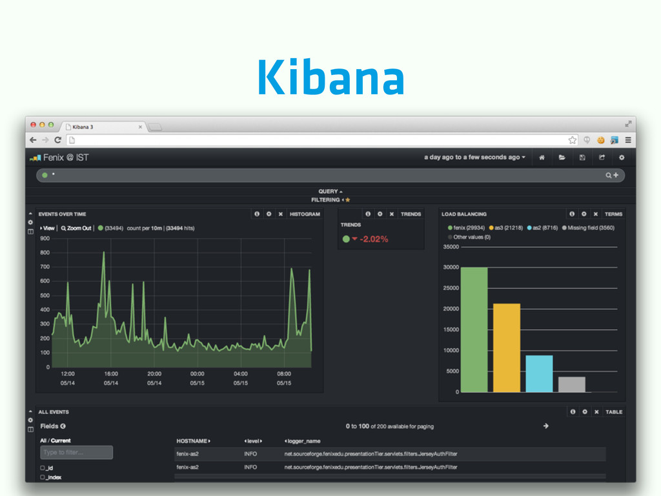The image size is (661, 496).
Task: Remove the All Events table panel
Action: coord(596,411)
